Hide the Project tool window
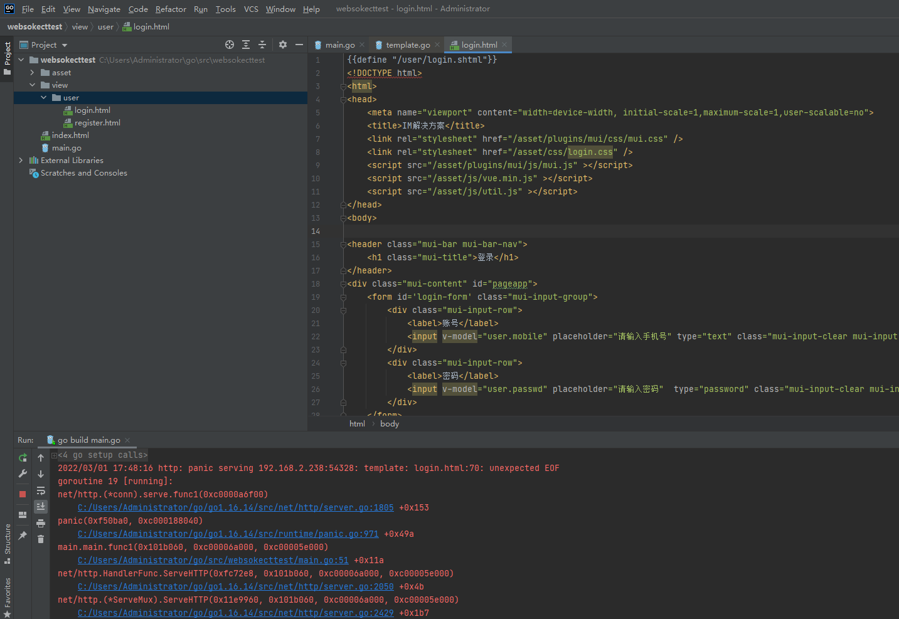Screen dimensions: 899x619 pyautogui.click(x=299, y=45)
